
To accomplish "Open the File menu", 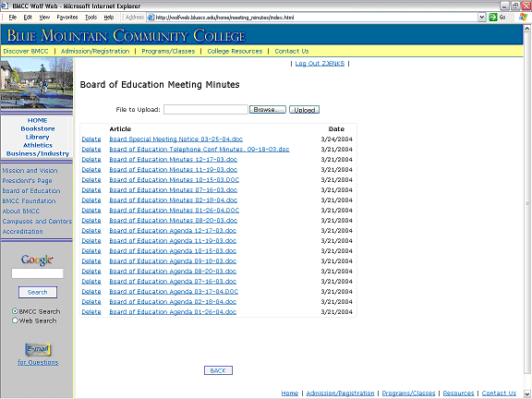I will point(13,18).
